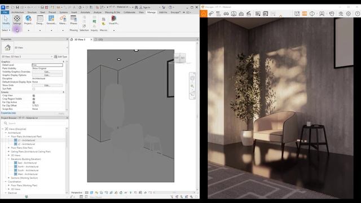This screenshot has width=361, height=203.
Task: Click Edit for Visibility/Graphics Overrides
Action: pyautogui.click(x=47, y=72)
